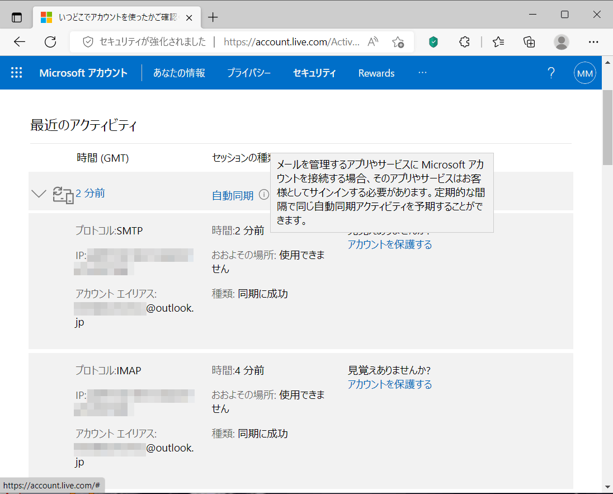Open a new browser tab

point(213,17)
